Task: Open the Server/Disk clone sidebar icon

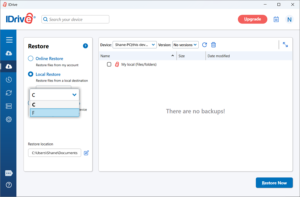Action: 9,106
